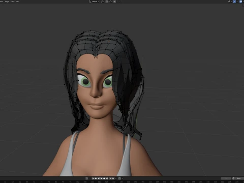Image resolution: width=244 pixels, height=183 pixels.
Task: Toggle viewport overlays icon
Action: click(240, 2)
